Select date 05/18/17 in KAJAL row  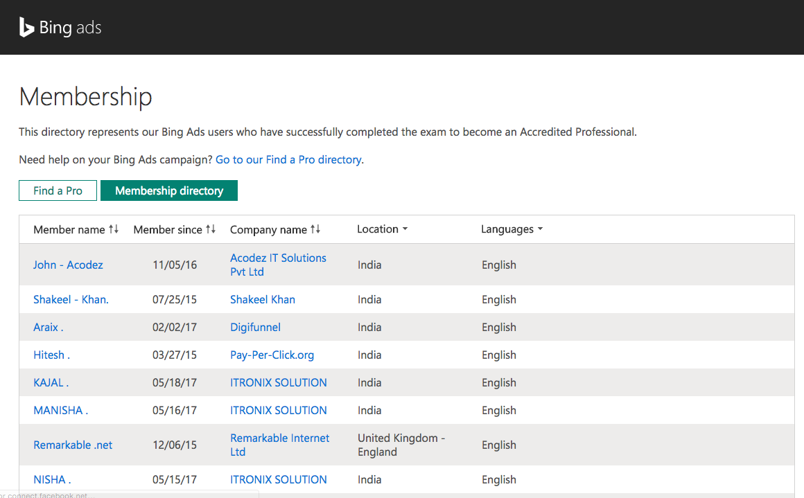[175, 383]
